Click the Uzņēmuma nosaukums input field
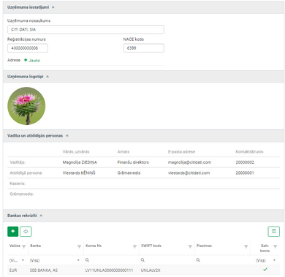This screenshot has width=285, height=277. point(85,29)
